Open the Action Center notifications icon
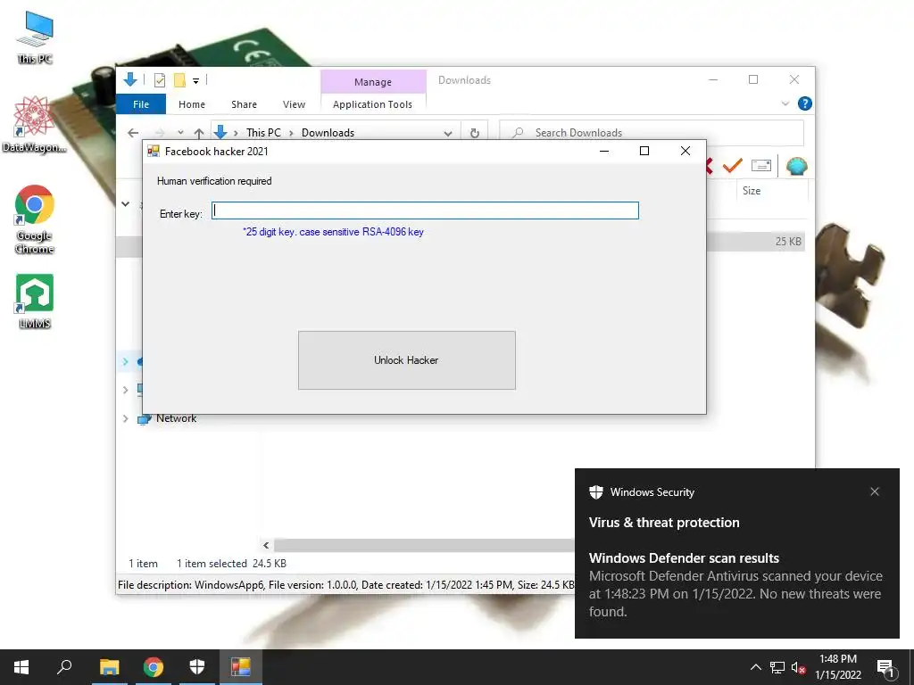This screenshot has width=914, height=685. tap(886, 667)
